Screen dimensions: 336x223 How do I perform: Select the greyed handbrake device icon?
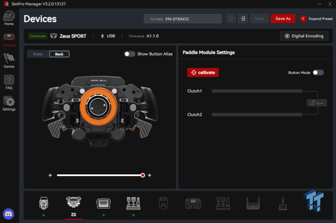click(163, 204)
